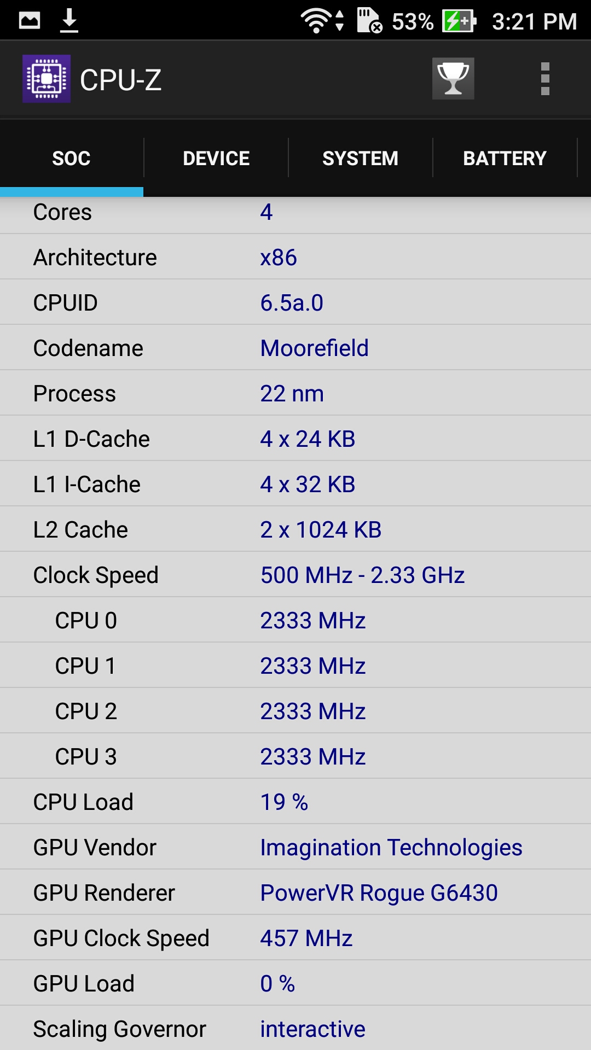
Task: Tap the CPU-Z app logo icon
Action: pos(47,79)
